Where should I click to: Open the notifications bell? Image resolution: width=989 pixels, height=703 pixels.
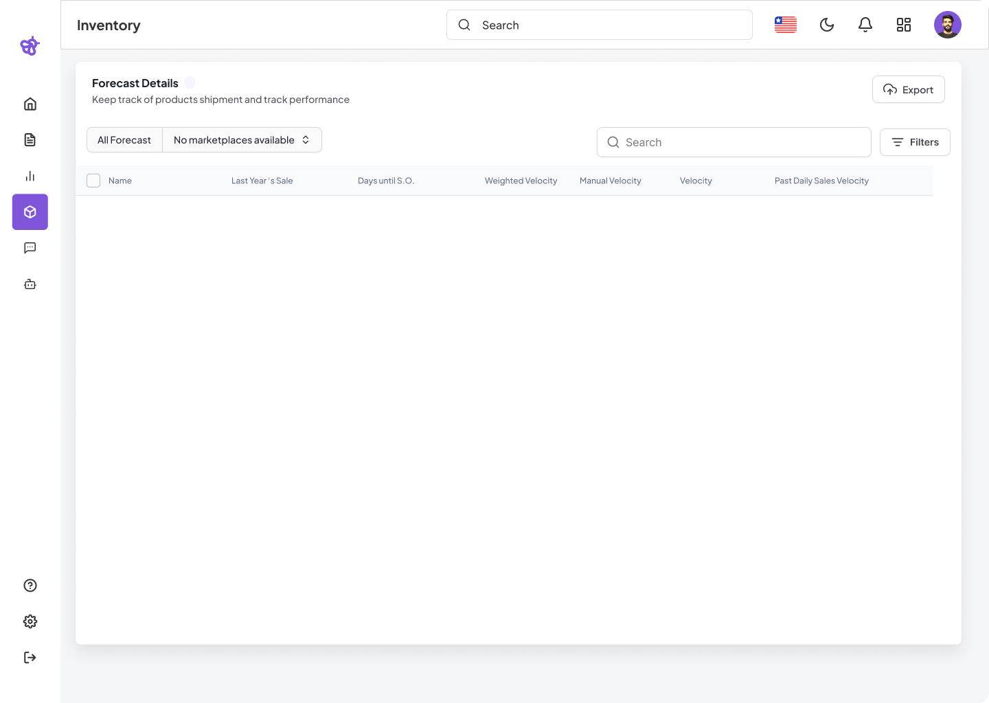coord(865,25)
